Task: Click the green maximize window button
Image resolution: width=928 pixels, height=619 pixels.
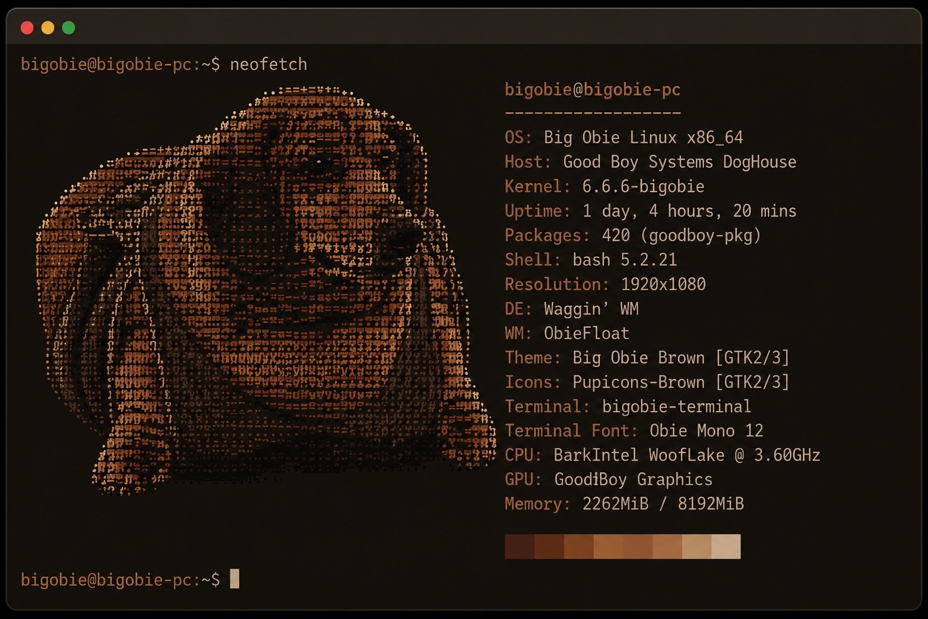Action: click(x=69, y=28)
